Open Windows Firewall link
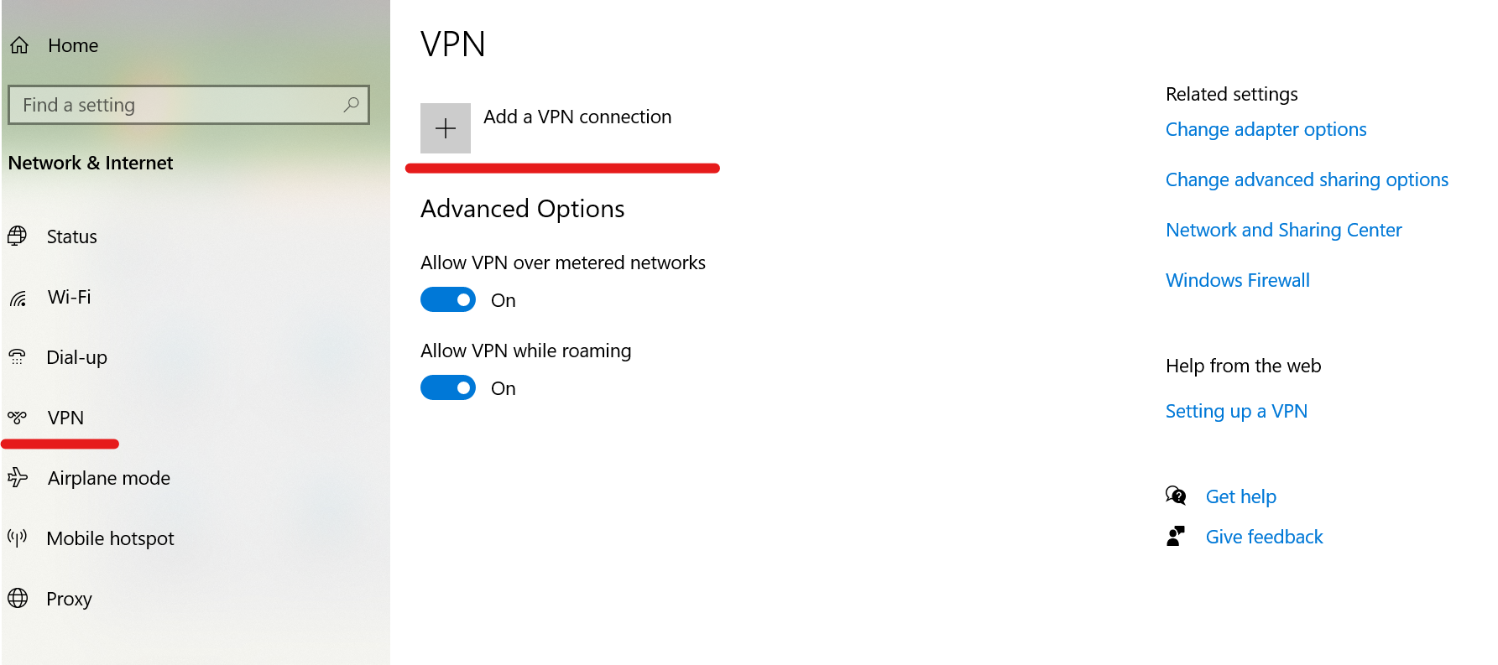Image resolution: width=1498 pixels, height=665 pixels. [x=1237, y=280]
